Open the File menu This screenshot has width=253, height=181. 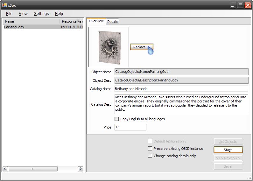coord(9,14)
